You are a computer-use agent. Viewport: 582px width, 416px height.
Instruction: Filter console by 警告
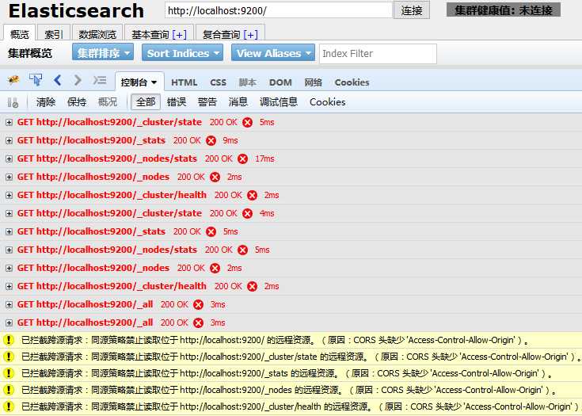pos(207,102)
